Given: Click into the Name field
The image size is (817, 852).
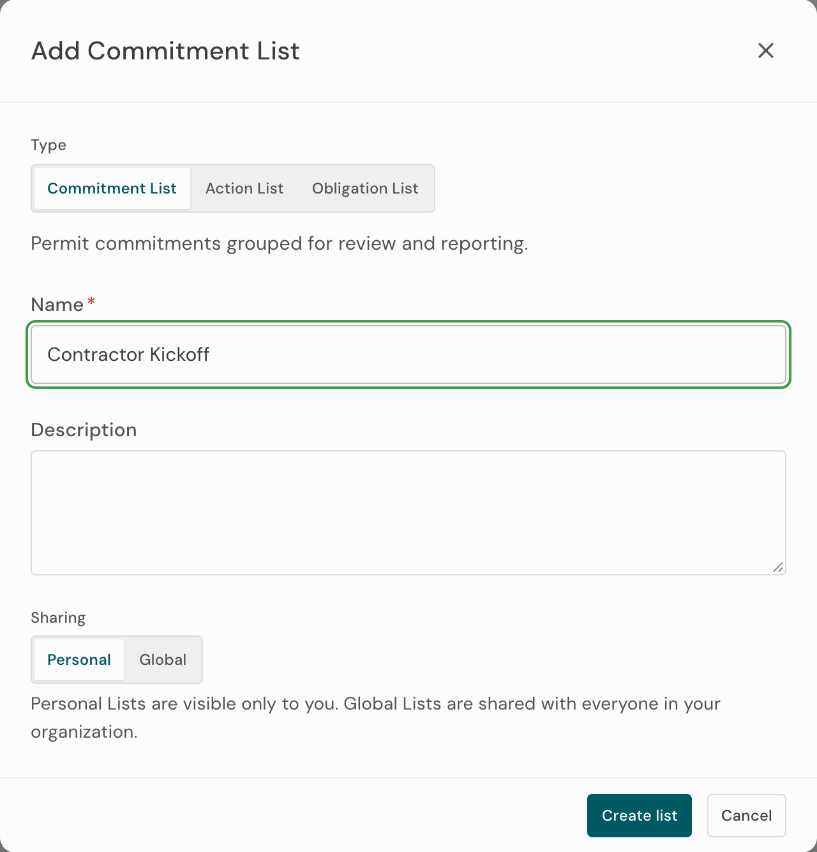Looking at the screenshot, I should [x=408, y=354].
